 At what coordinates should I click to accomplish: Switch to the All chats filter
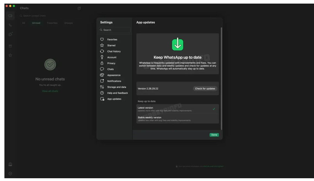pyautogui.click(x=24, y=23)
